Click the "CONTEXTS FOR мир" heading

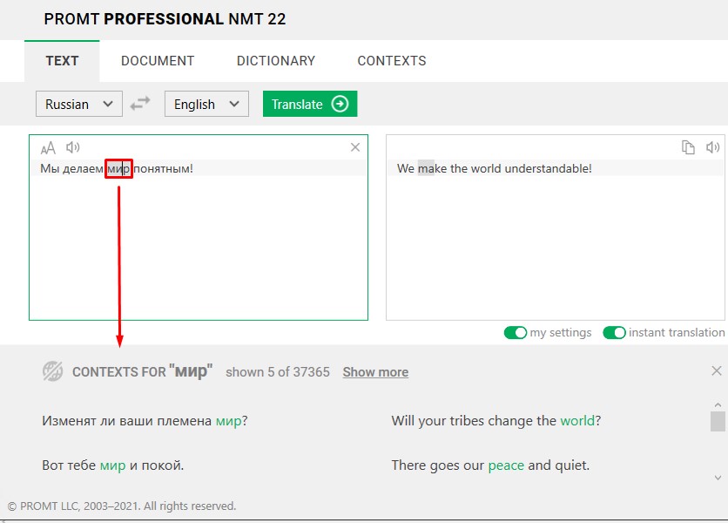(x=142, y=371)
